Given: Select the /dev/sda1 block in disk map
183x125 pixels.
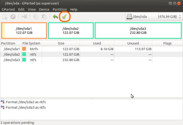Looking at the screenshot, I should (x=24, y=30).
